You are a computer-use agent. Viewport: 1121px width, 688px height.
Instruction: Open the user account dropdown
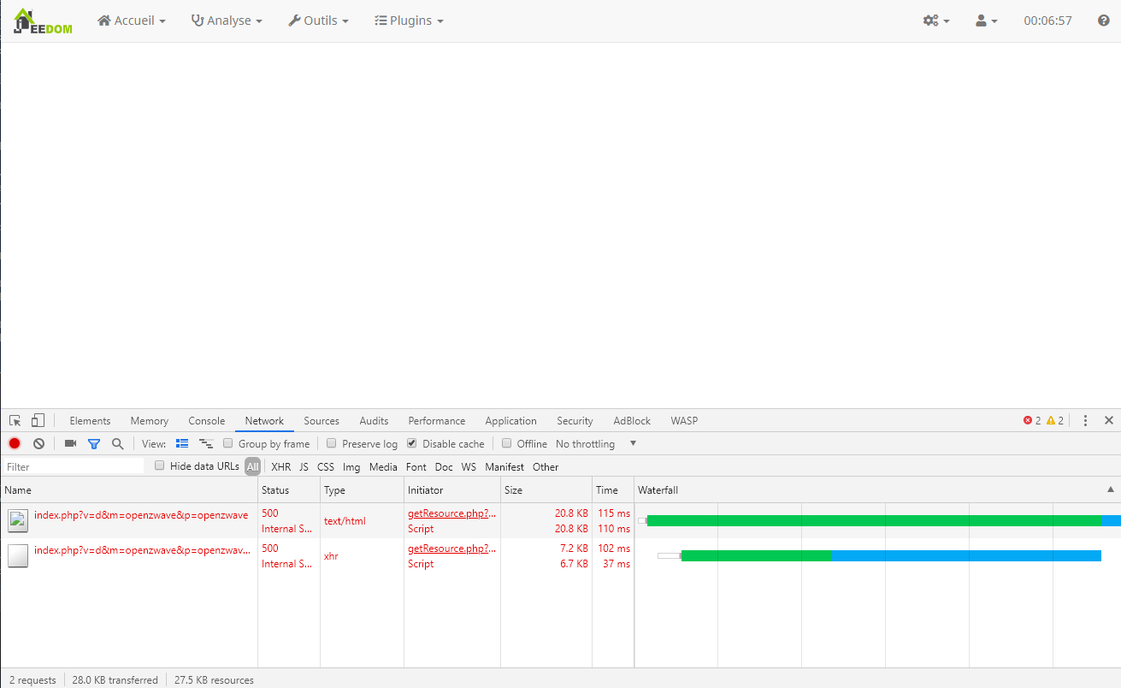(987, 21)
